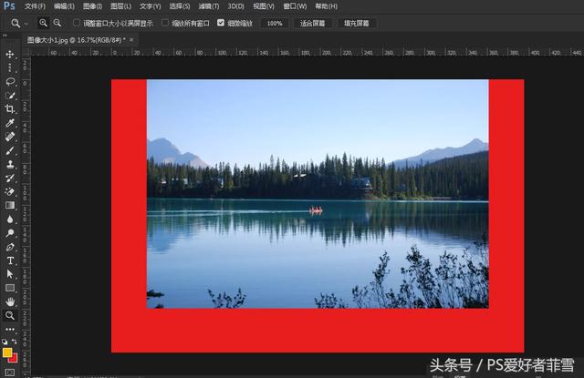Select the Blur tool
Viewport: 584px width, 378px height.
(10, 219)
